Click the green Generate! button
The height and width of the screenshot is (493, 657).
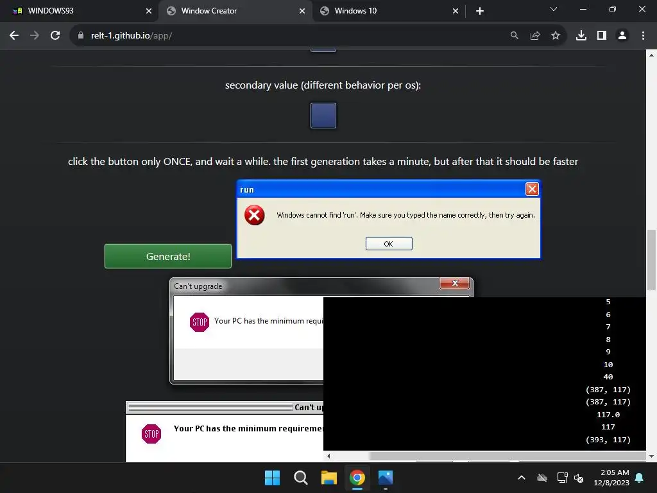(x=168, y=256)
